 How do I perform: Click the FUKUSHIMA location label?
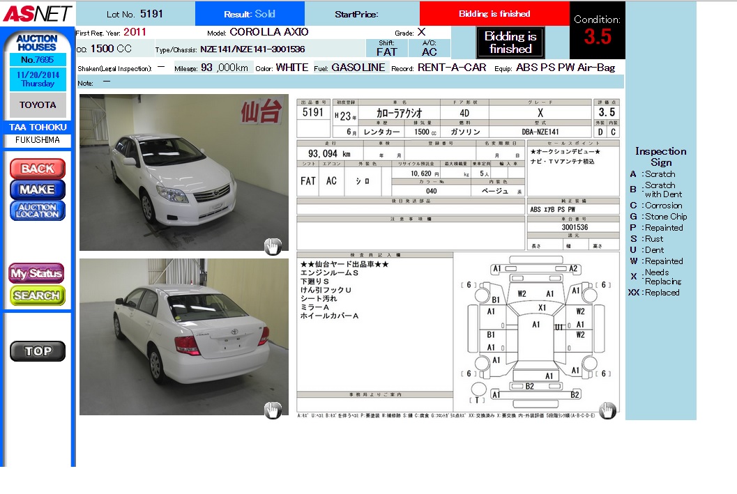(38, 140)
